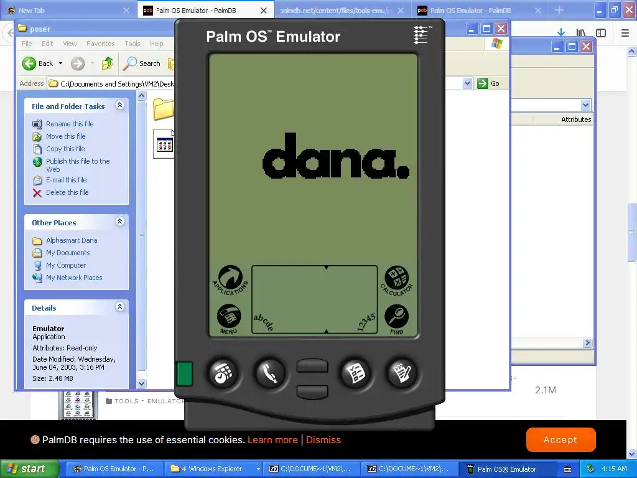Open the Favorites menu in poser window
Image resolution: width=637 pixels, height=478 pixels.
(x=100, y=44)
